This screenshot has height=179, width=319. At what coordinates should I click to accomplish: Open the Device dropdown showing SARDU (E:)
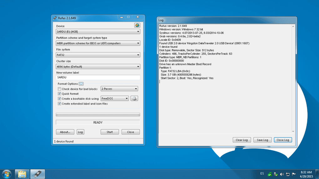click(x=98, y=32)
